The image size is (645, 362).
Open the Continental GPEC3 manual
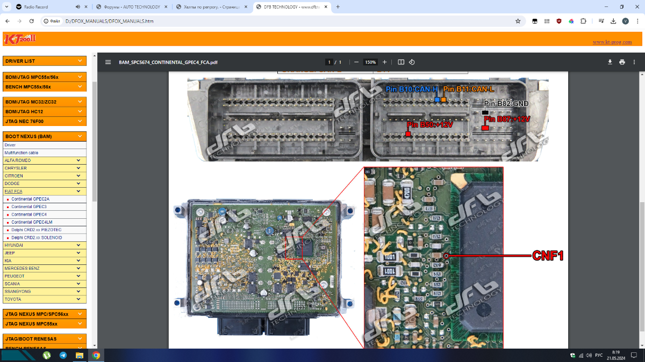(29, 206)
